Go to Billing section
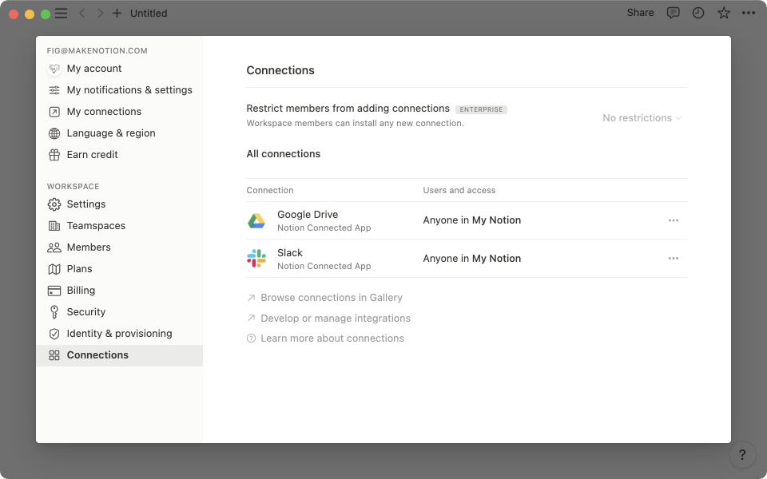This screenshot has width=767, height=479. click(81, 291)
